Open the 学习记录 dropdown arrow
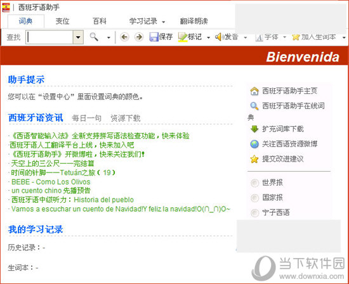This screenshot has height=284, width=349. (164, 22)
